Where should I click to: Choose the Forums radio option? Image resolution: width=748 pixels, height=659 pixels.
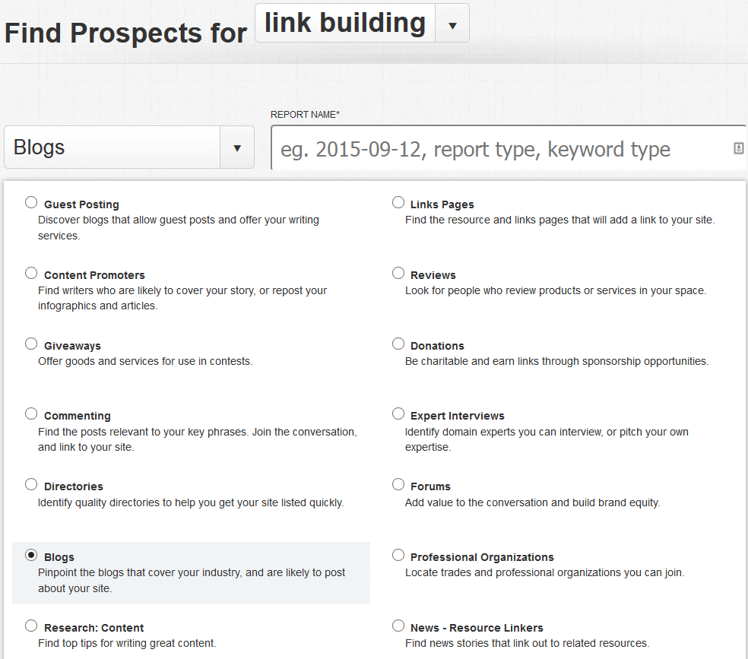(398, 484)
